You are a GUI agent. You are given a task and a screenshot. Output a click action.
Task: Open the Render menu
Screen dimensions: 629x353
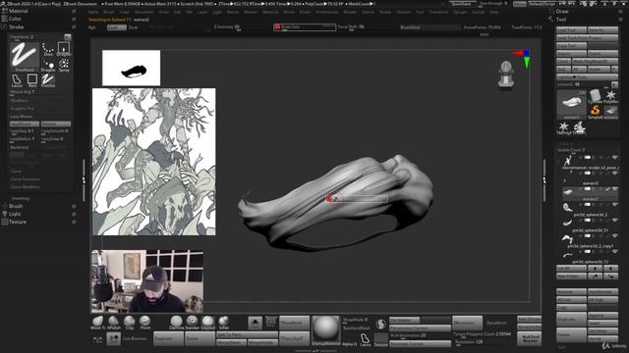point(350,12)
